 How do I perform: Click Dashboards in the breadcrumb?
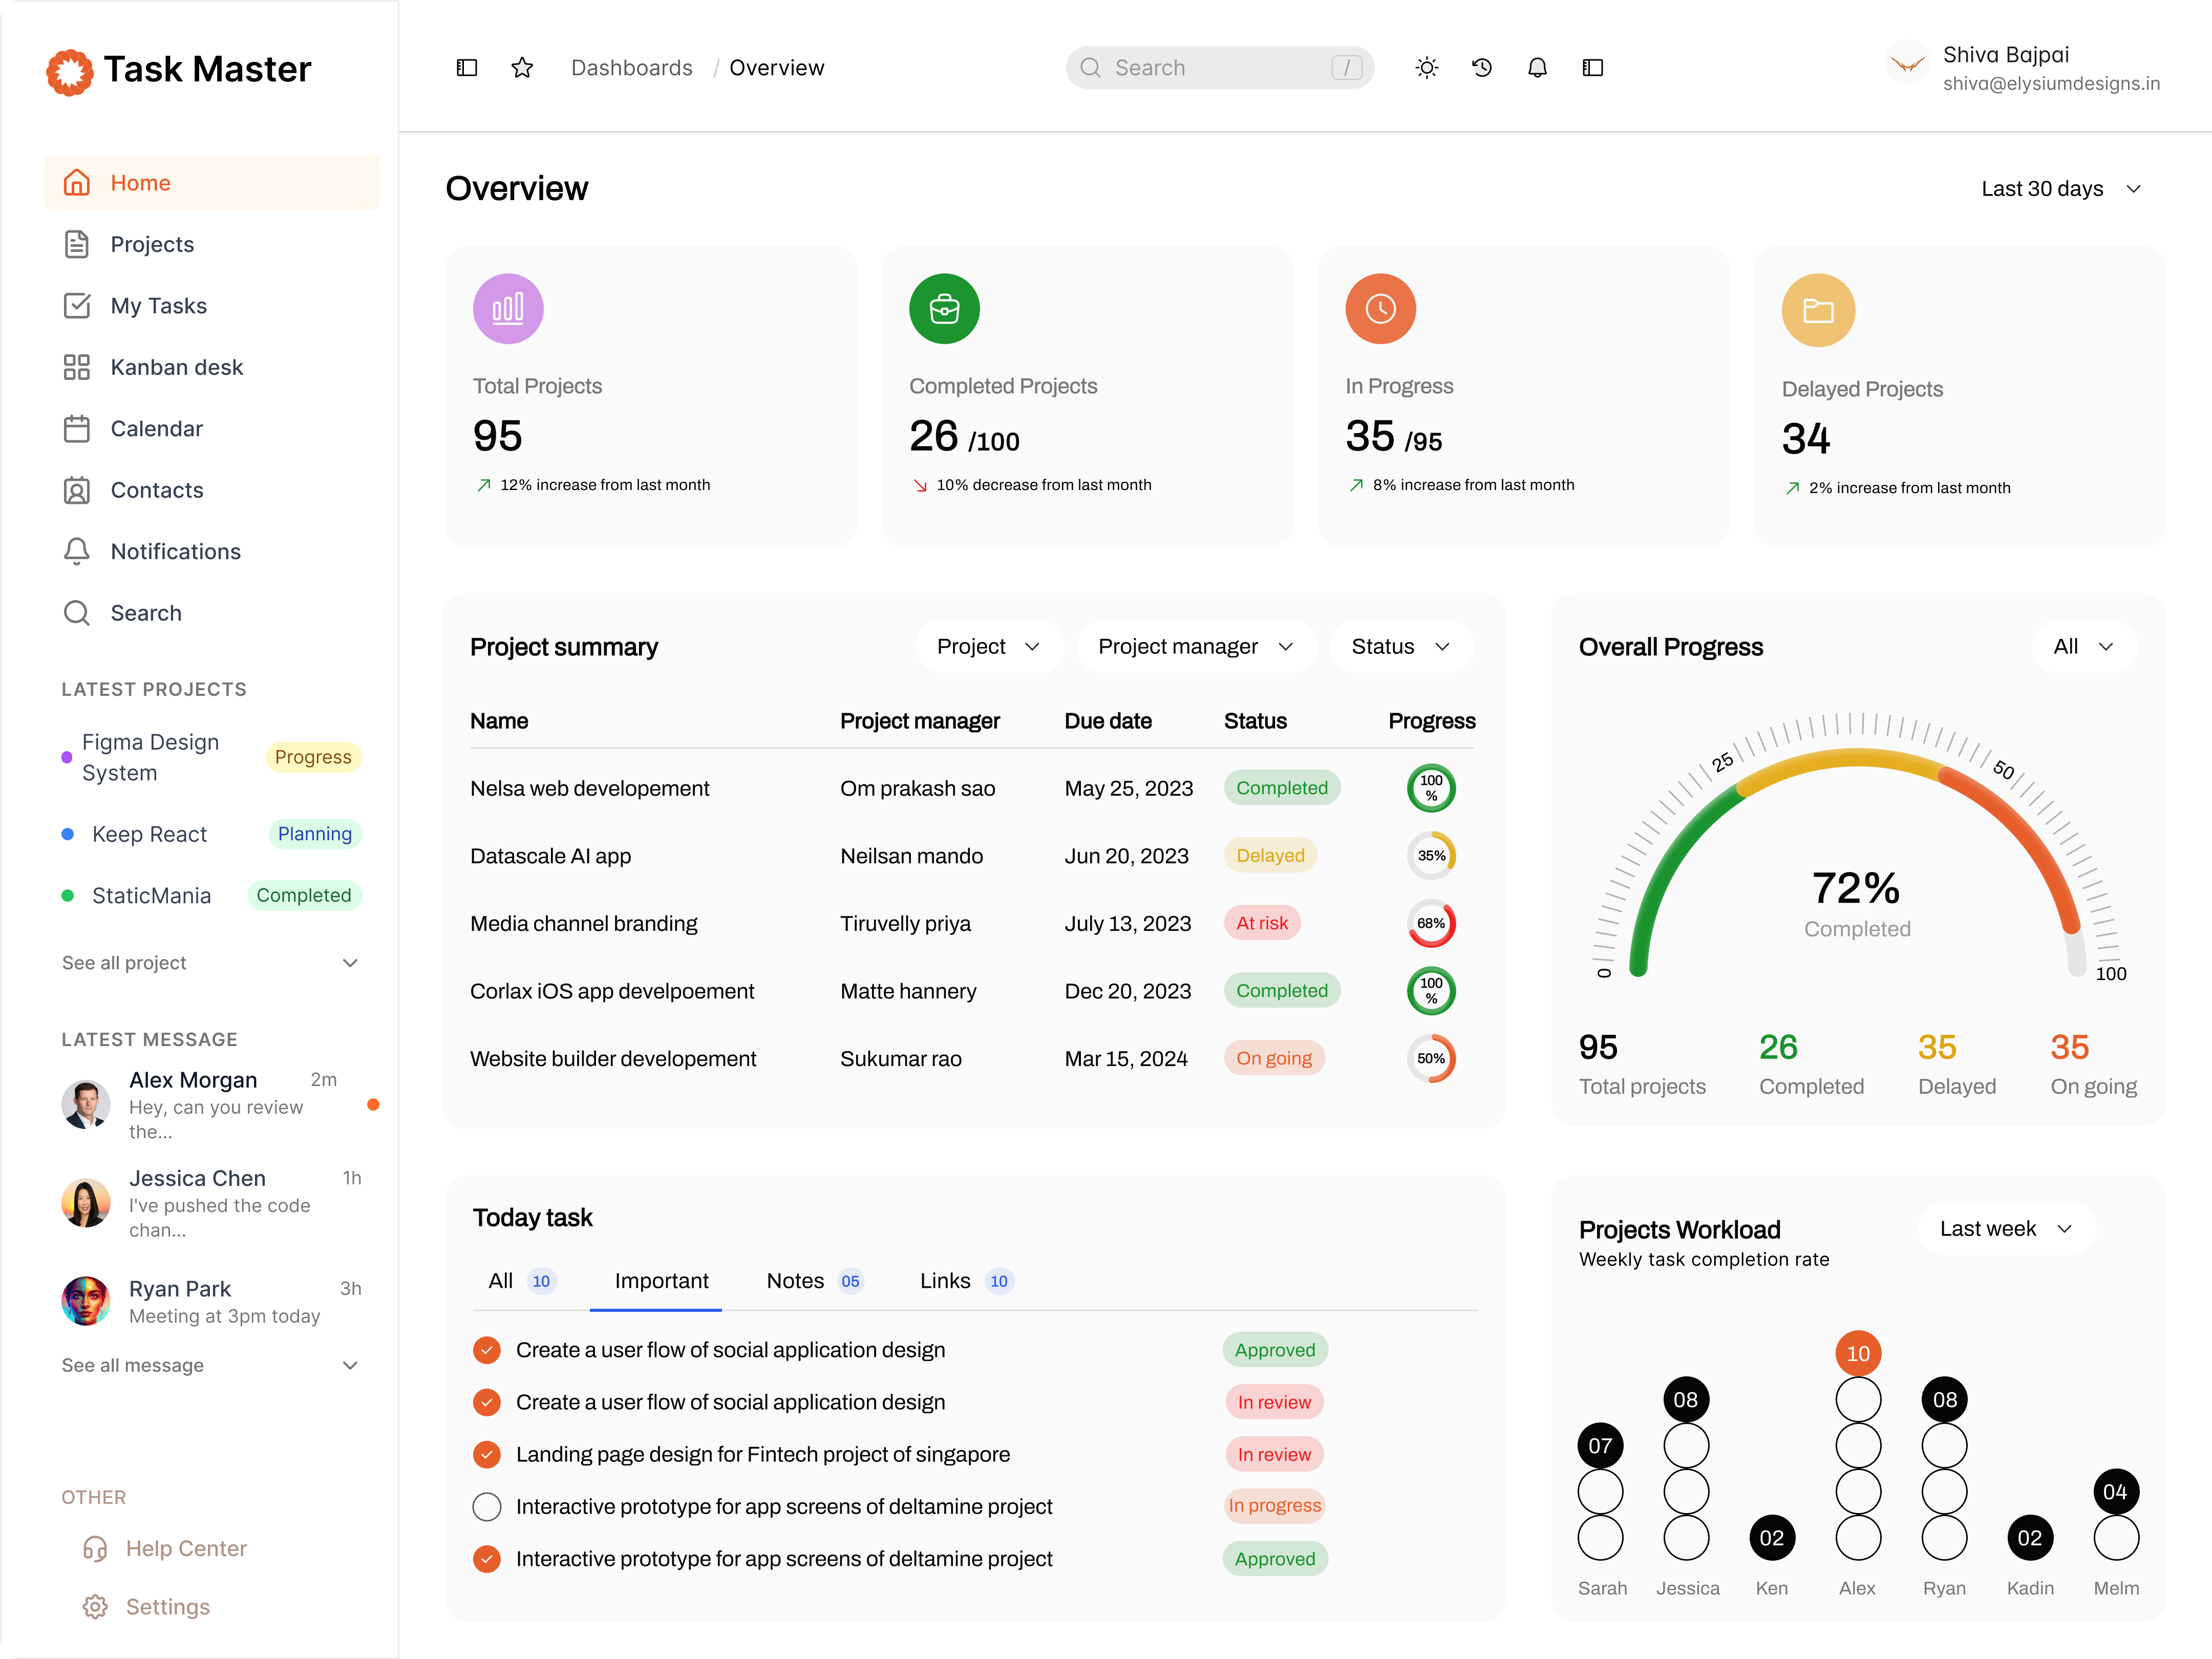tap(631, 68)
